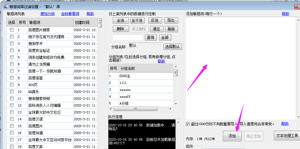Select checkbox of row QQ音乐
This screenshot has height=149, width=300.
click(12, 91)
